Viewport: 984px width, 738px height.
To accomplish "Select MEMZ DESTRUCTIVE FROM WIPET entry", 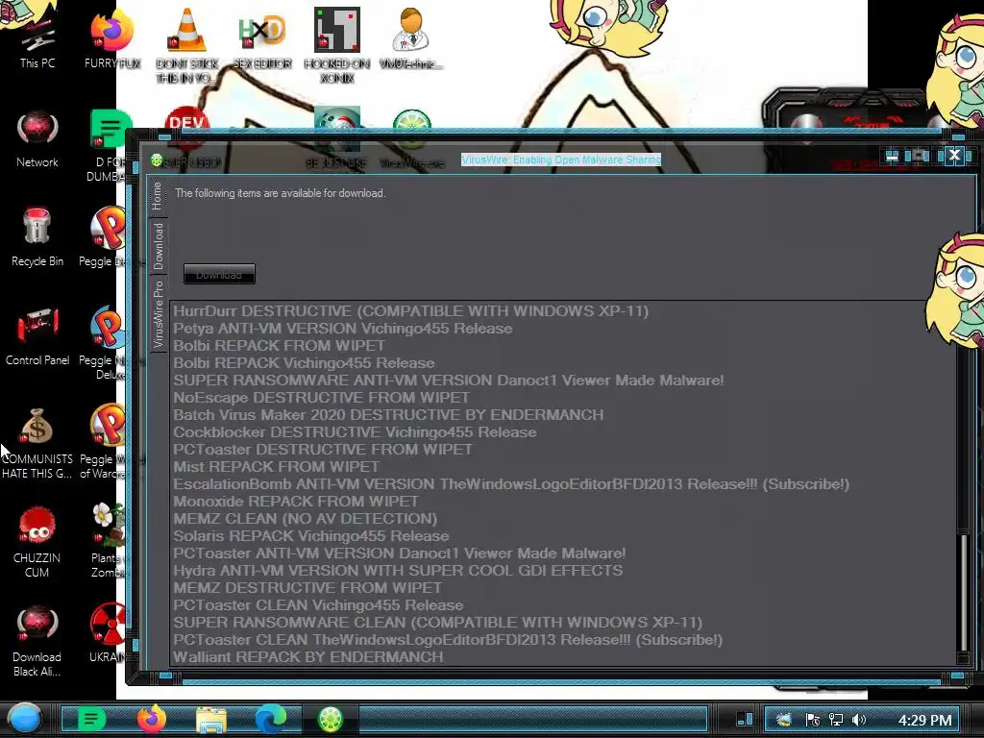I will click(307, 588).
